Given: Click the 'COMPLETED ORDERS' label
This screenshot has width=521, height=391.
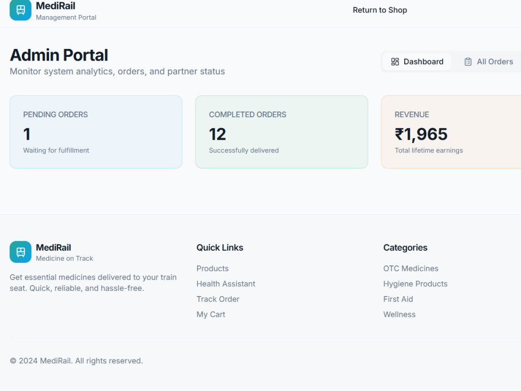Looking at the screenshot, I should [247, 114].
